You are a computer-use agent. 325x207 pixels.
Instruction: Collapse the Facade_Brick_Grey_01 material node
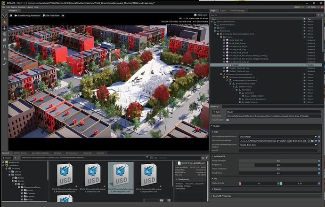coord(224,62)
